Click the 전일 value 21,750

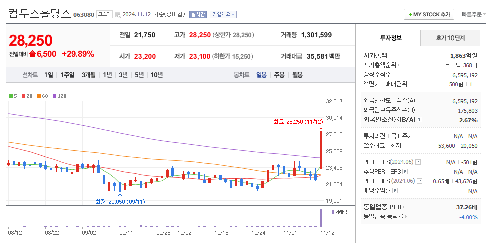click(144, 35)
